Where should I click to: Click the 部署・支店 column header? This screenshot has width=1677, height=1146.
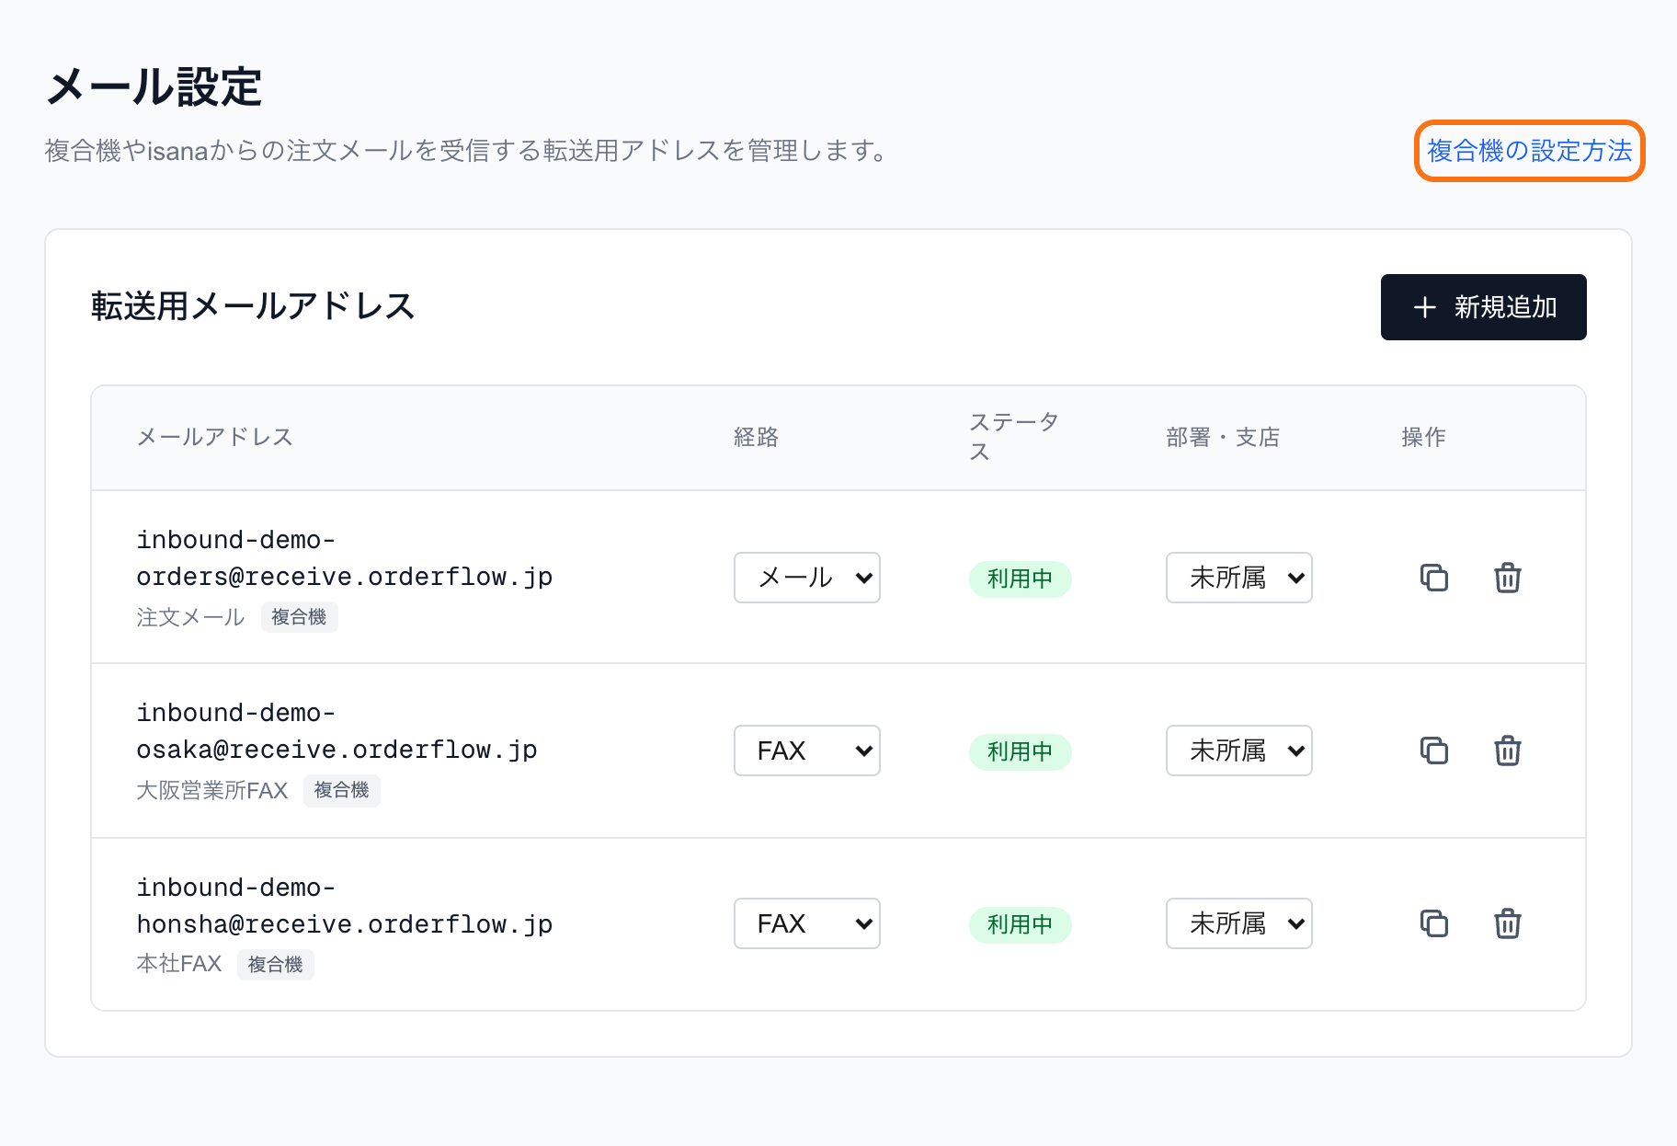(1223, 437)
